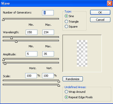
Task: Click the 'Amplitude:' label
Action: coord(10,54)
